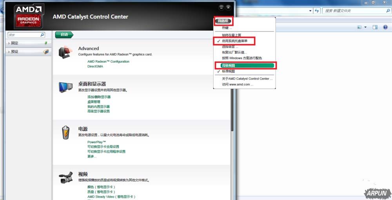Click the Advanced section heading
This screenshot has width=392, height=200.
click(x=89, y=48)
